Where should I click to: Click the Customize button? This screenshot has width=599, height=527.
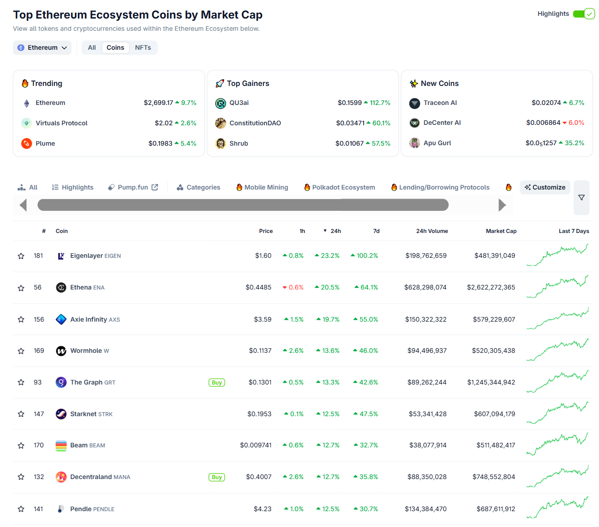click(545, 187)
